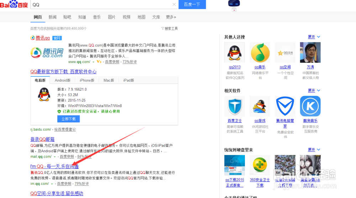Open 百度快照 for www.qq.com
The image size is (356, 198).
click(112, 62)
